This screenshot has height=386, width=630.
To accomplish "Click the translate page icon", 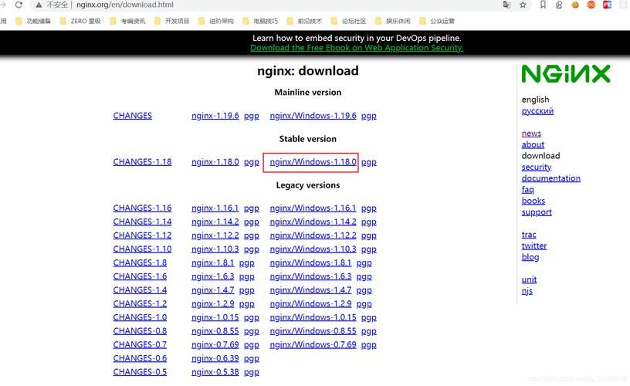I will [506, 5].
